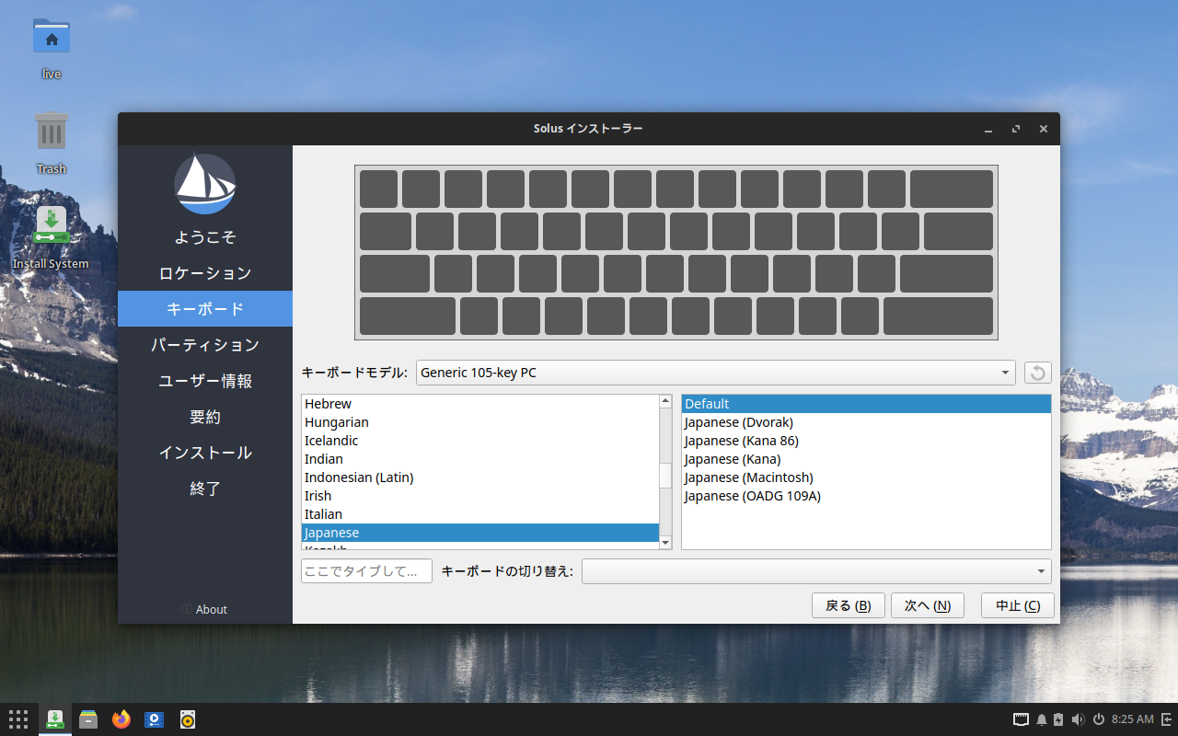Open the About link

click(204, 609)
